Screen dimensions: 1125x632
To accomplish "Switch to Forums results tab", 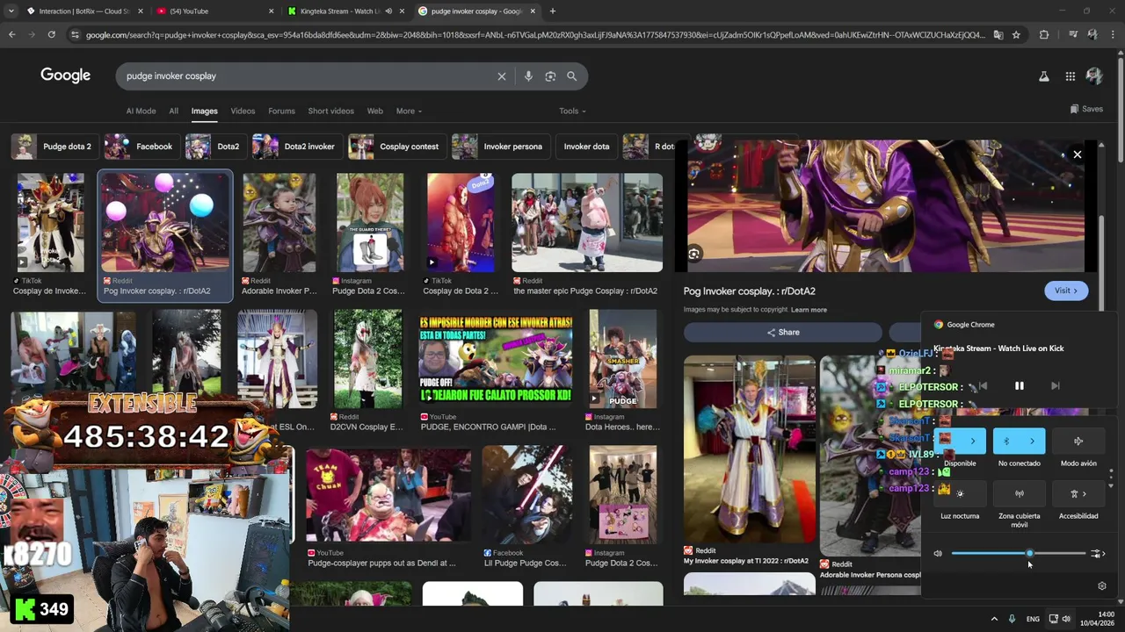I will [281, 111].
